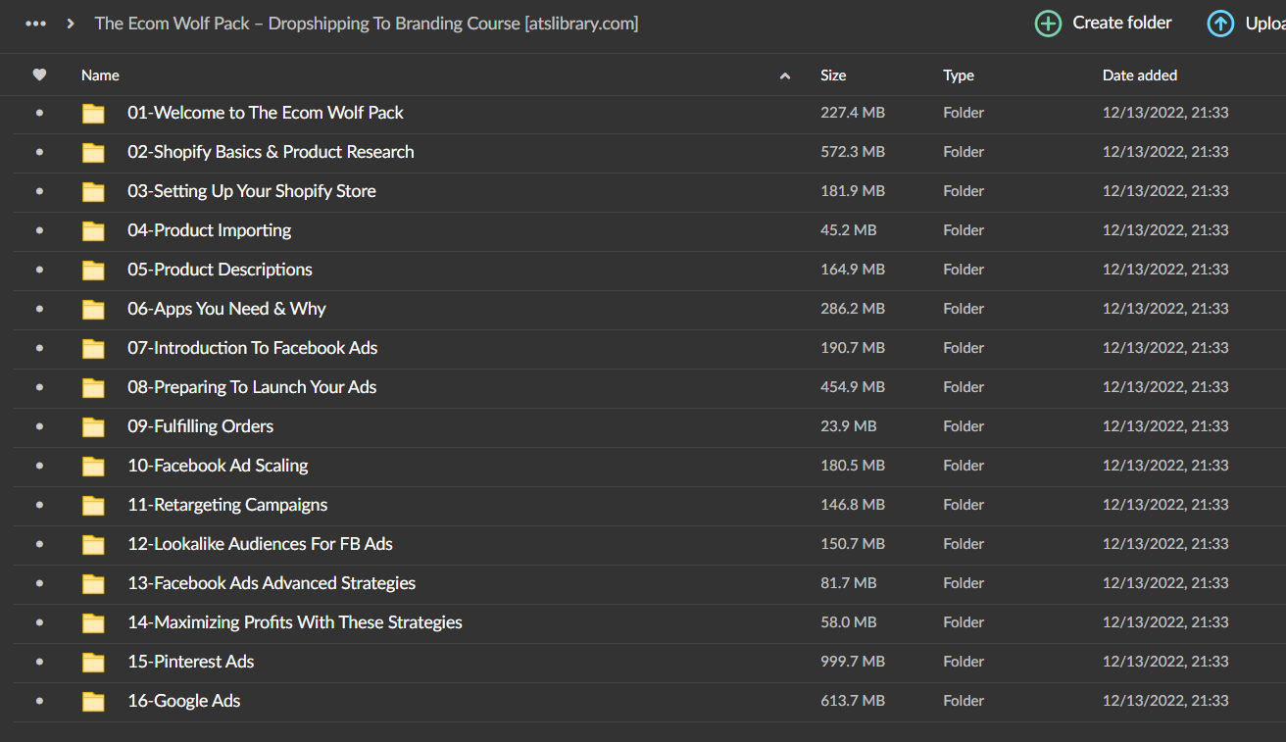The image size is (1286, 742).
Task: Open 08-Preparing To Launch Your Ads folder name
Action: pos(252,387)
